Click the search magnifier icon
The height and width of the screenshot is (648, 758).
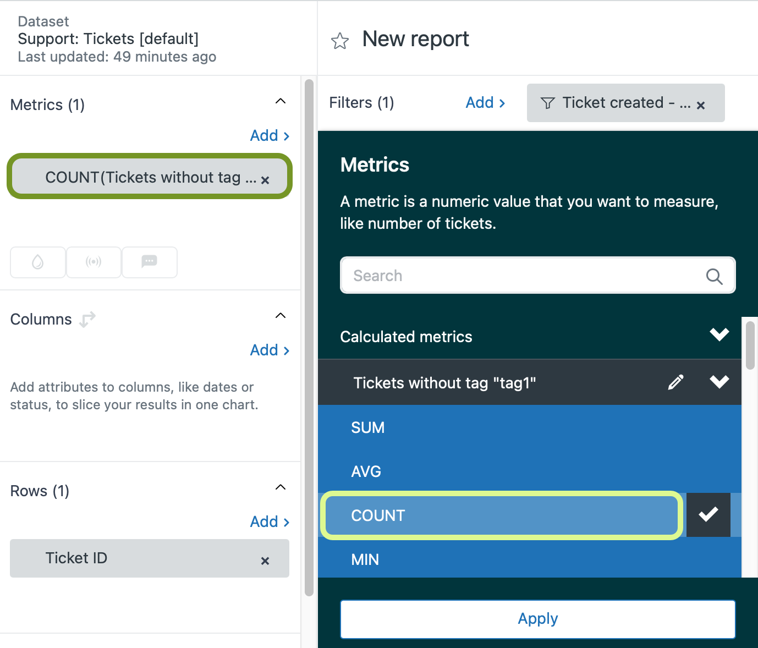point(714,276)
